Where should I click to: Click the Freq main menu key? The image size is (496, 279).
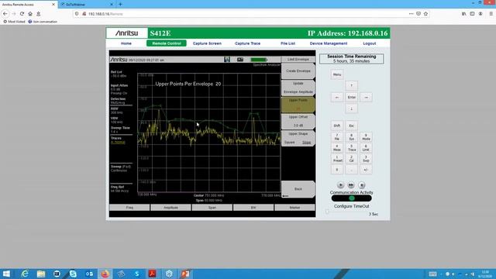(x=129, y=208)
